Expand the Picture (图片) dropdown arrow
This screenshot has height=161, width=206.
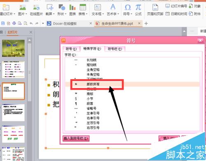tap(26, 14)
